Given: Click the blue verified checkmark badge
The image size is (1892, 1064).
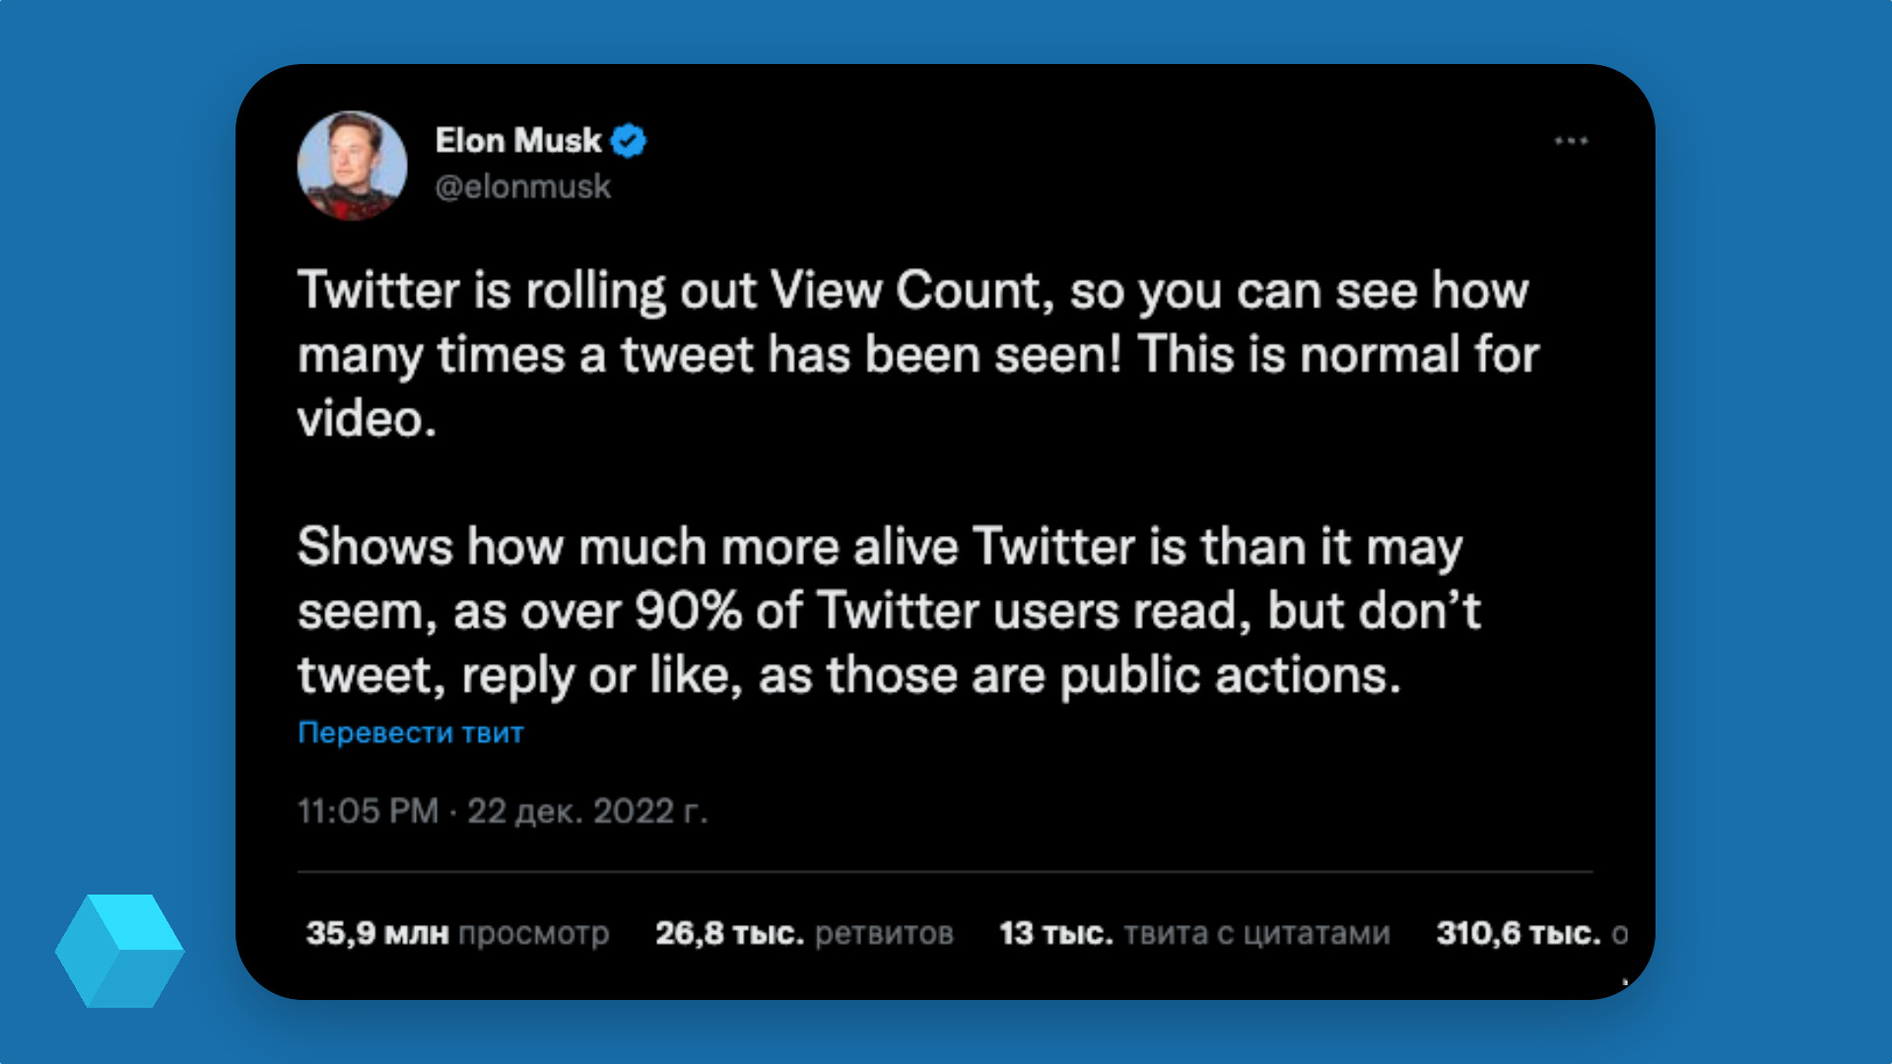Looking at the screenshot, I should pyautogui.click(x=628, y=140).
